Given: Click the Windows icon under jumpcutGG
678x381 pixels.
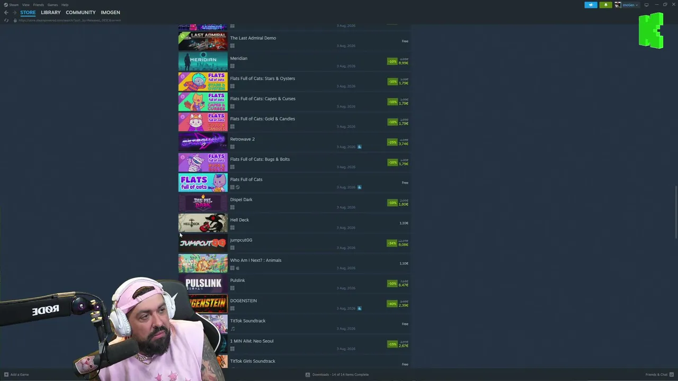Looking at the screenshot, I should click(232, 248).
